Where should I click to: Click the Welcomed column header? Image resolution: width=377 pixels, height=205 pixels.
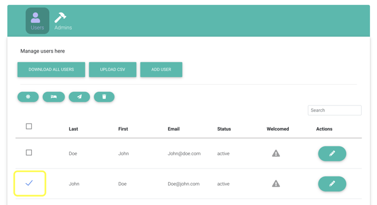coord(278,129)
